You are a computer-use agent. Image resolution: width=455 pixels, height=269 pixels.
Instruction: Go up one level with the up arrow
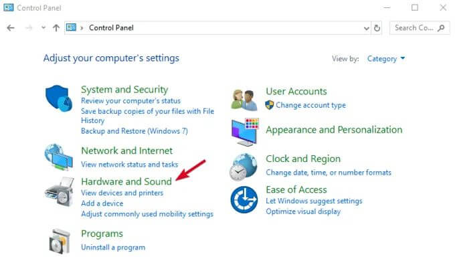[56, 28]
